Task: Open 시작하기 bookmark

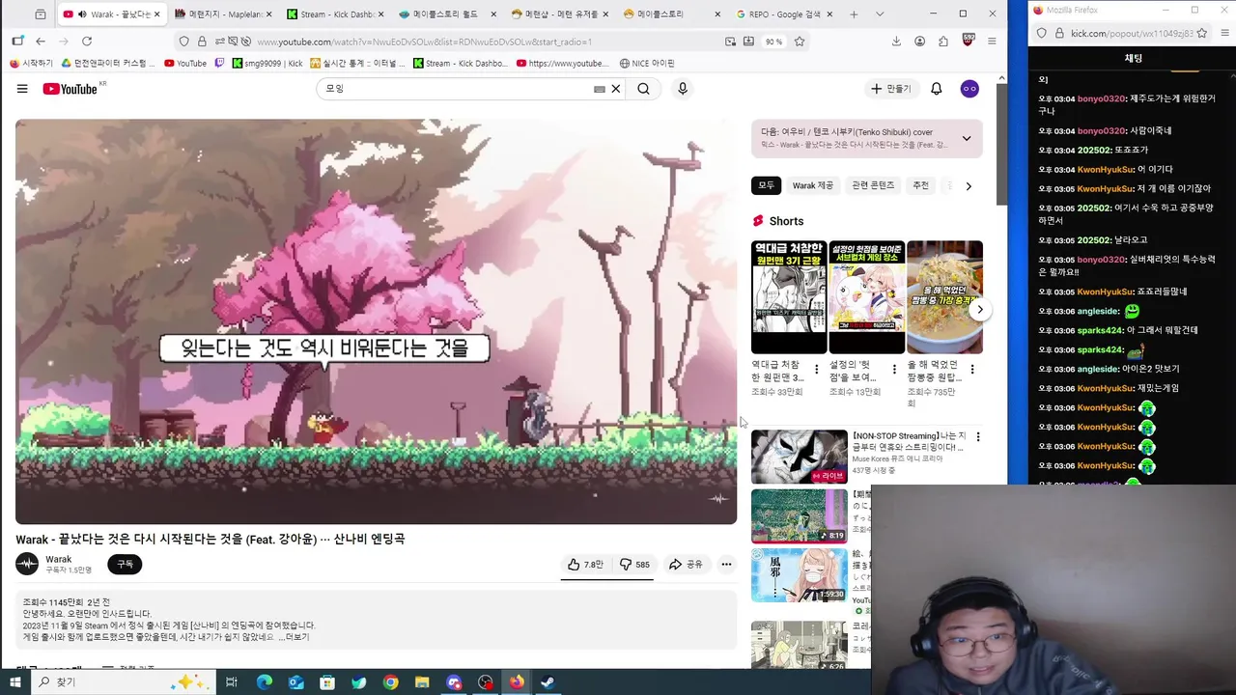Action: [x=31, y=63]
